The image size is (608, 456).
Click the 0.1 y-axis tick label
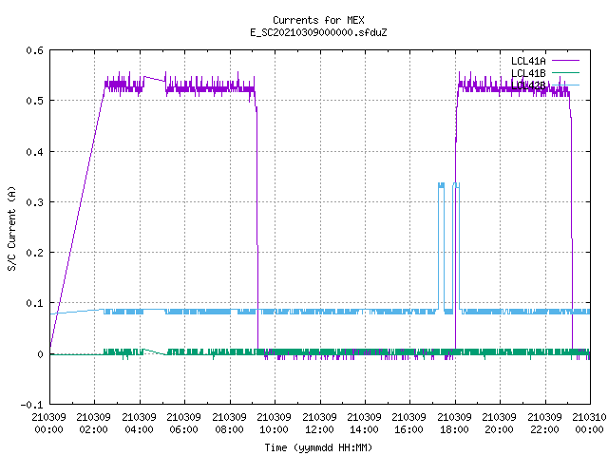[x=34, y=303]
